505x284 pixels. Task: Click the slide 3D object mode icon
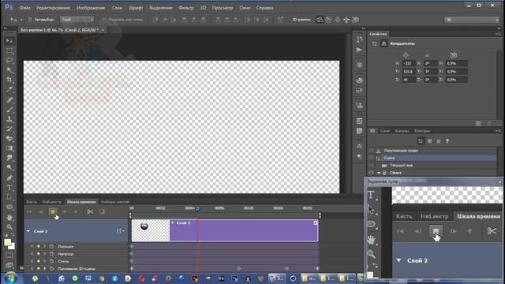click(346, 20)
